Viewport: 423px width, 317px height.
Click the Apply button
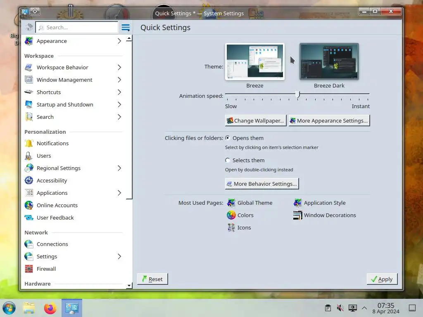[x=382, y=279]
